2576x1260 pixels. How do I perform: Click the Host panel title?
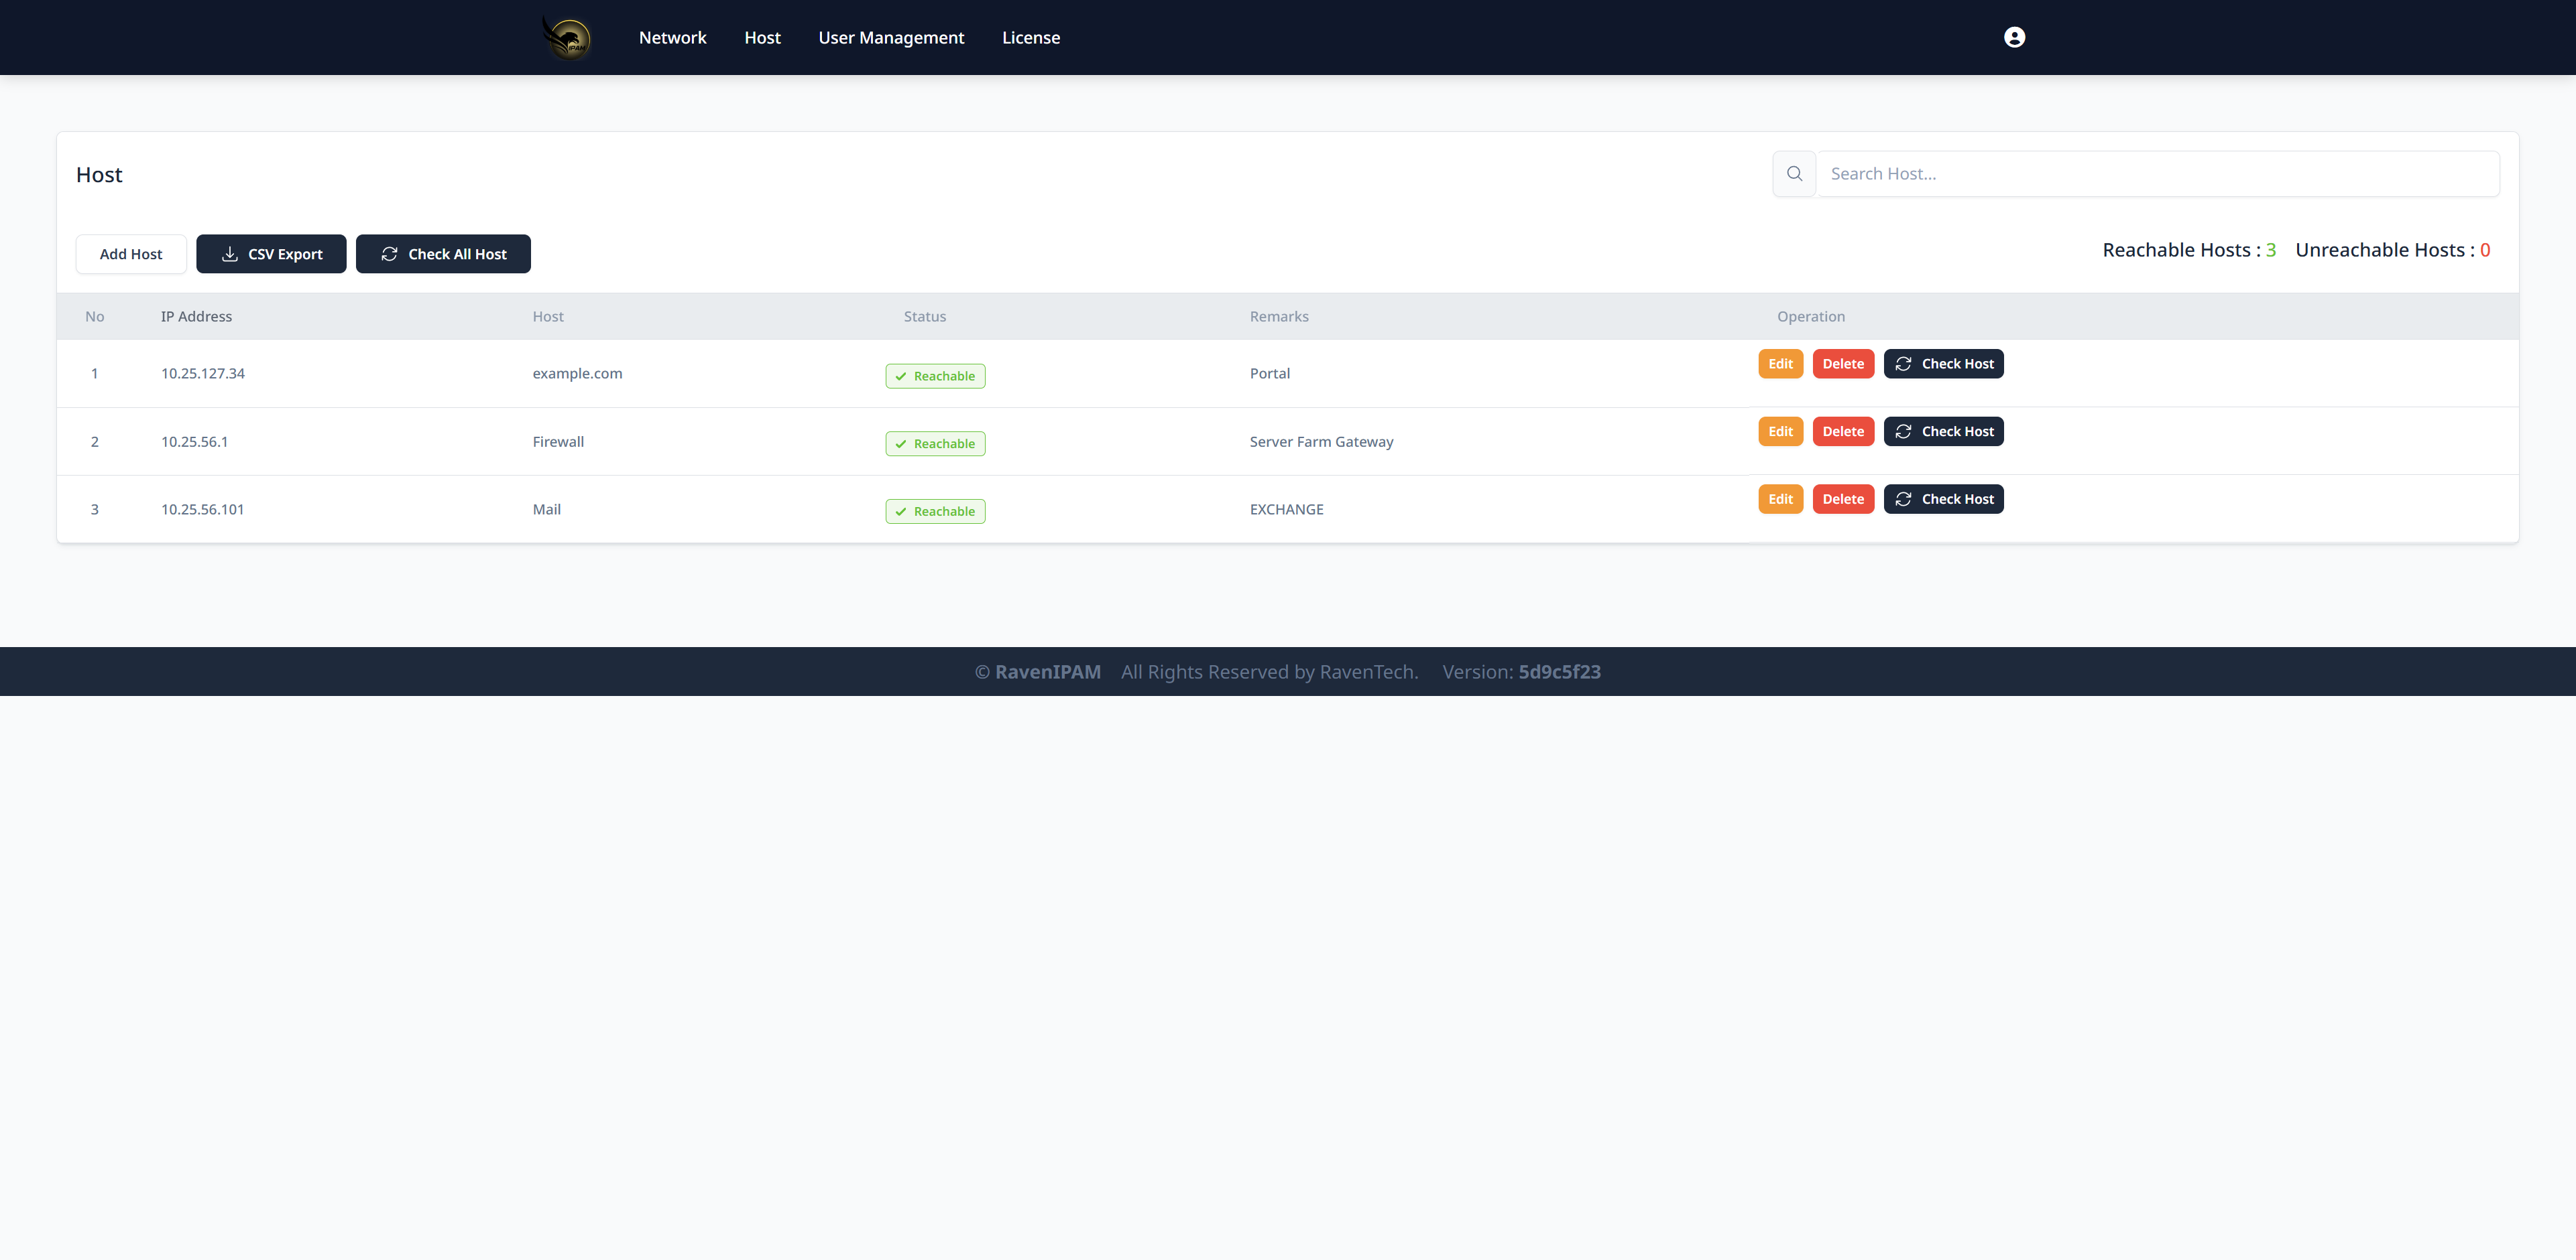click(99, 175)
